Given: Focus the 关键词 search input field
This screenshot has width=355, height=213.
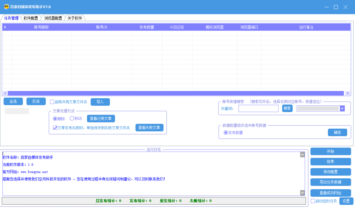Looking at the screenshot, I should (x=258, y=109).
